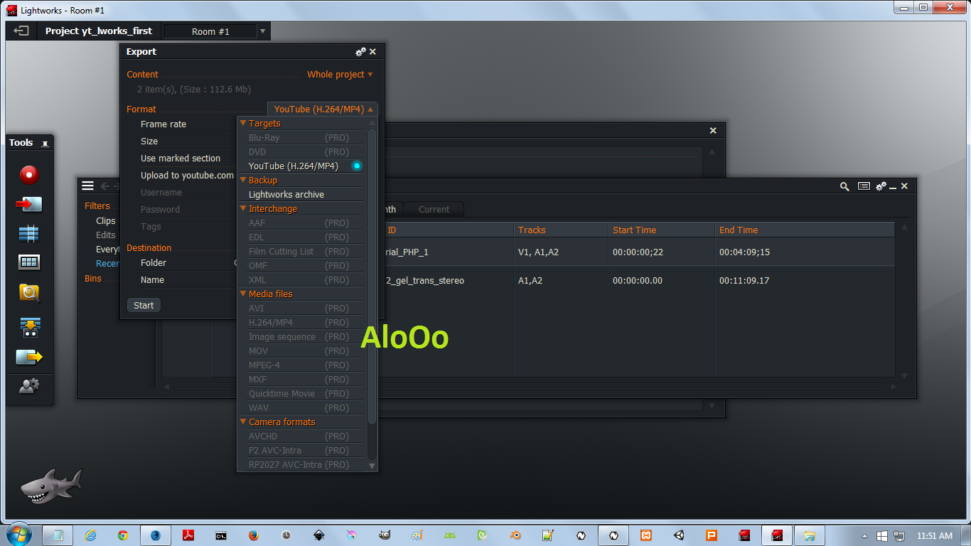Viewport: 971px width, 546px height.
Task: Click tracks cell V1, A1,A2
Action: coord(538,252)
